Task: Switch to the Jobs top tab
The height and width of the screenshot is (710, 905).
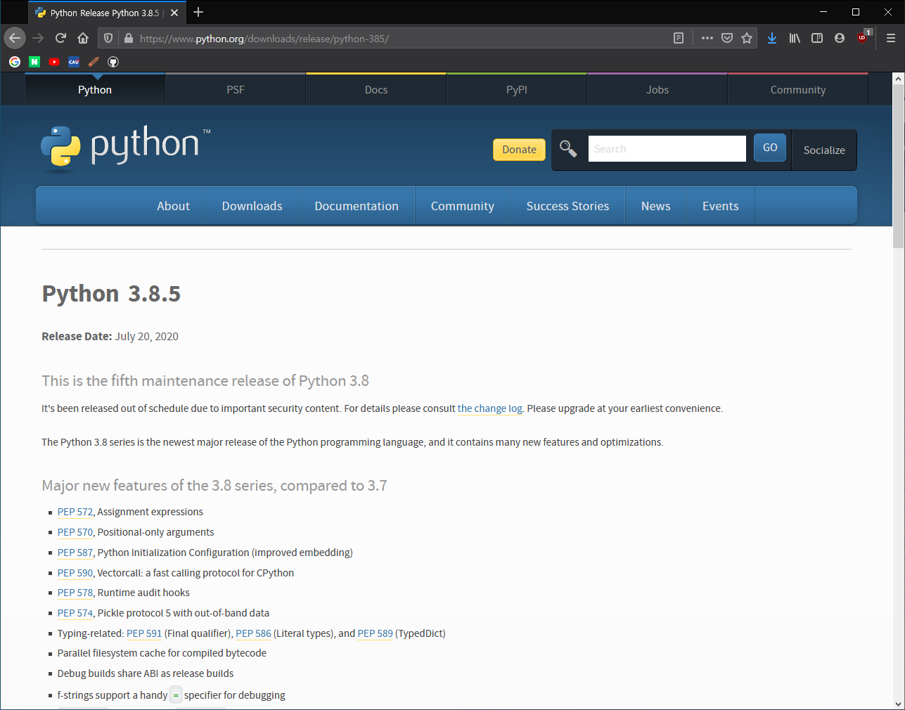Action: (x=657, y=89)
